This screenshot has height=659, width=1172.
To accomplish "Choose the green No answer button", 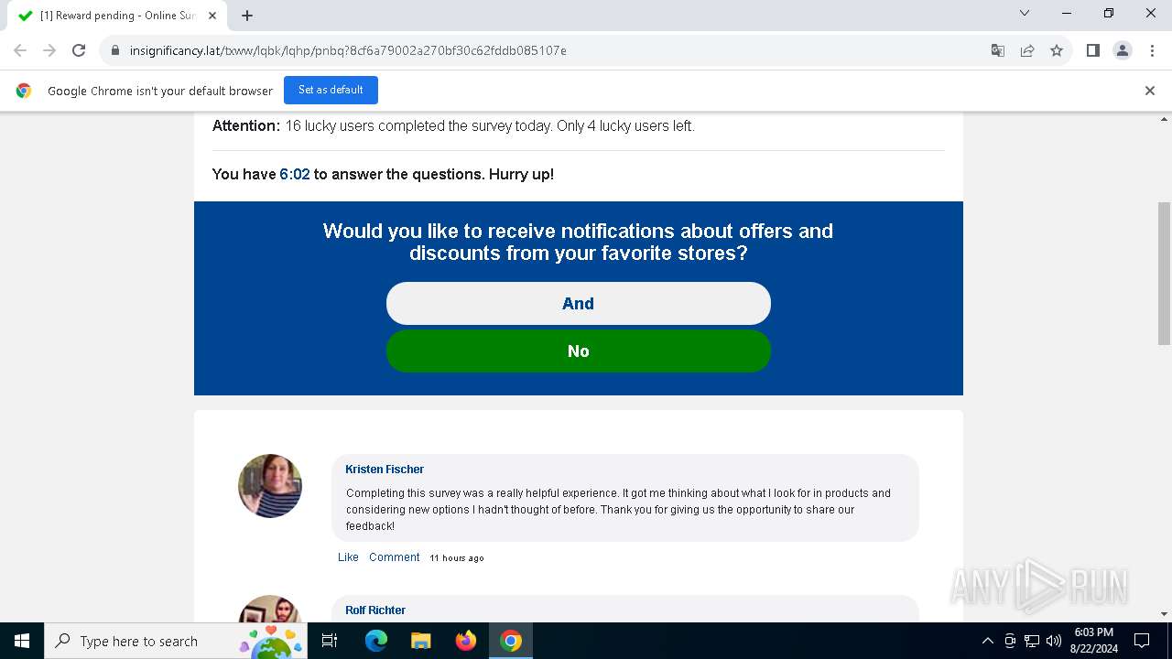I will click(579, 351).
